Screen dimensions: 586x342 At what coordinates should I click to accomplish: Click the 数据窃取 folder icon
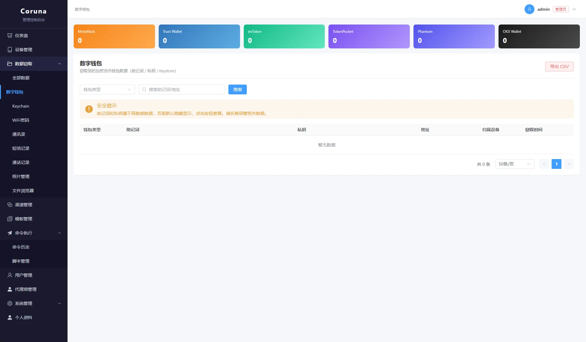click(10, 64)
